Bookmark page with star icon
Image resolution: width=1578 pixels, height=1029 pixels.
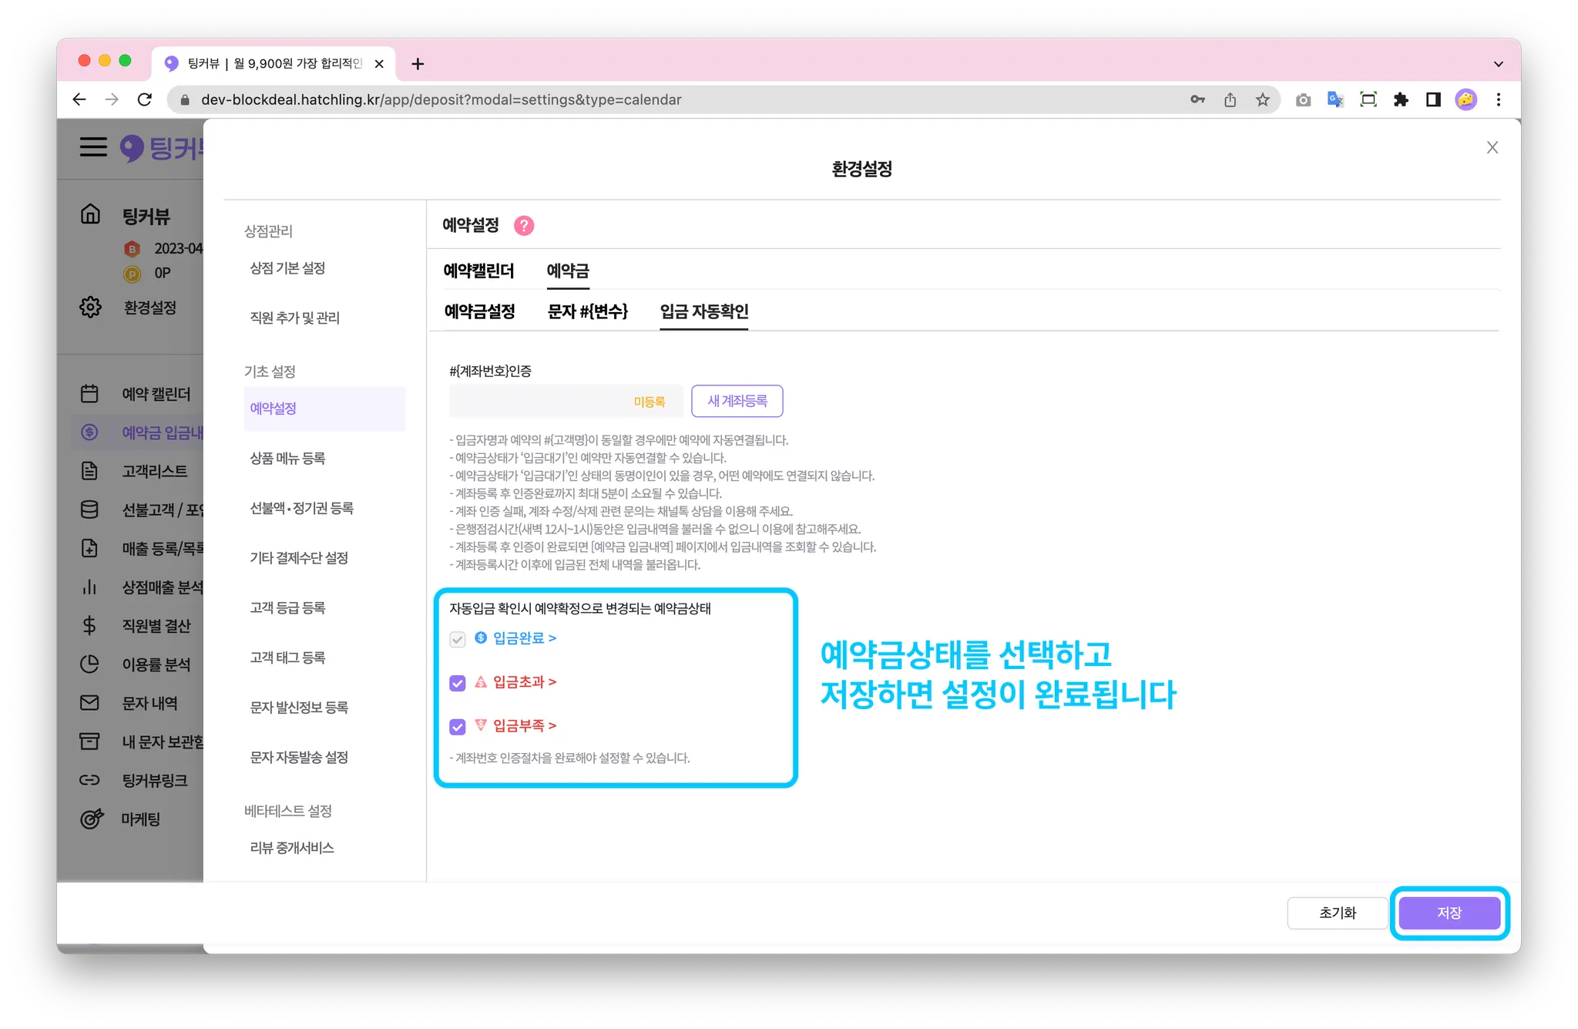pyautogui.click(x=1262, y=99)
